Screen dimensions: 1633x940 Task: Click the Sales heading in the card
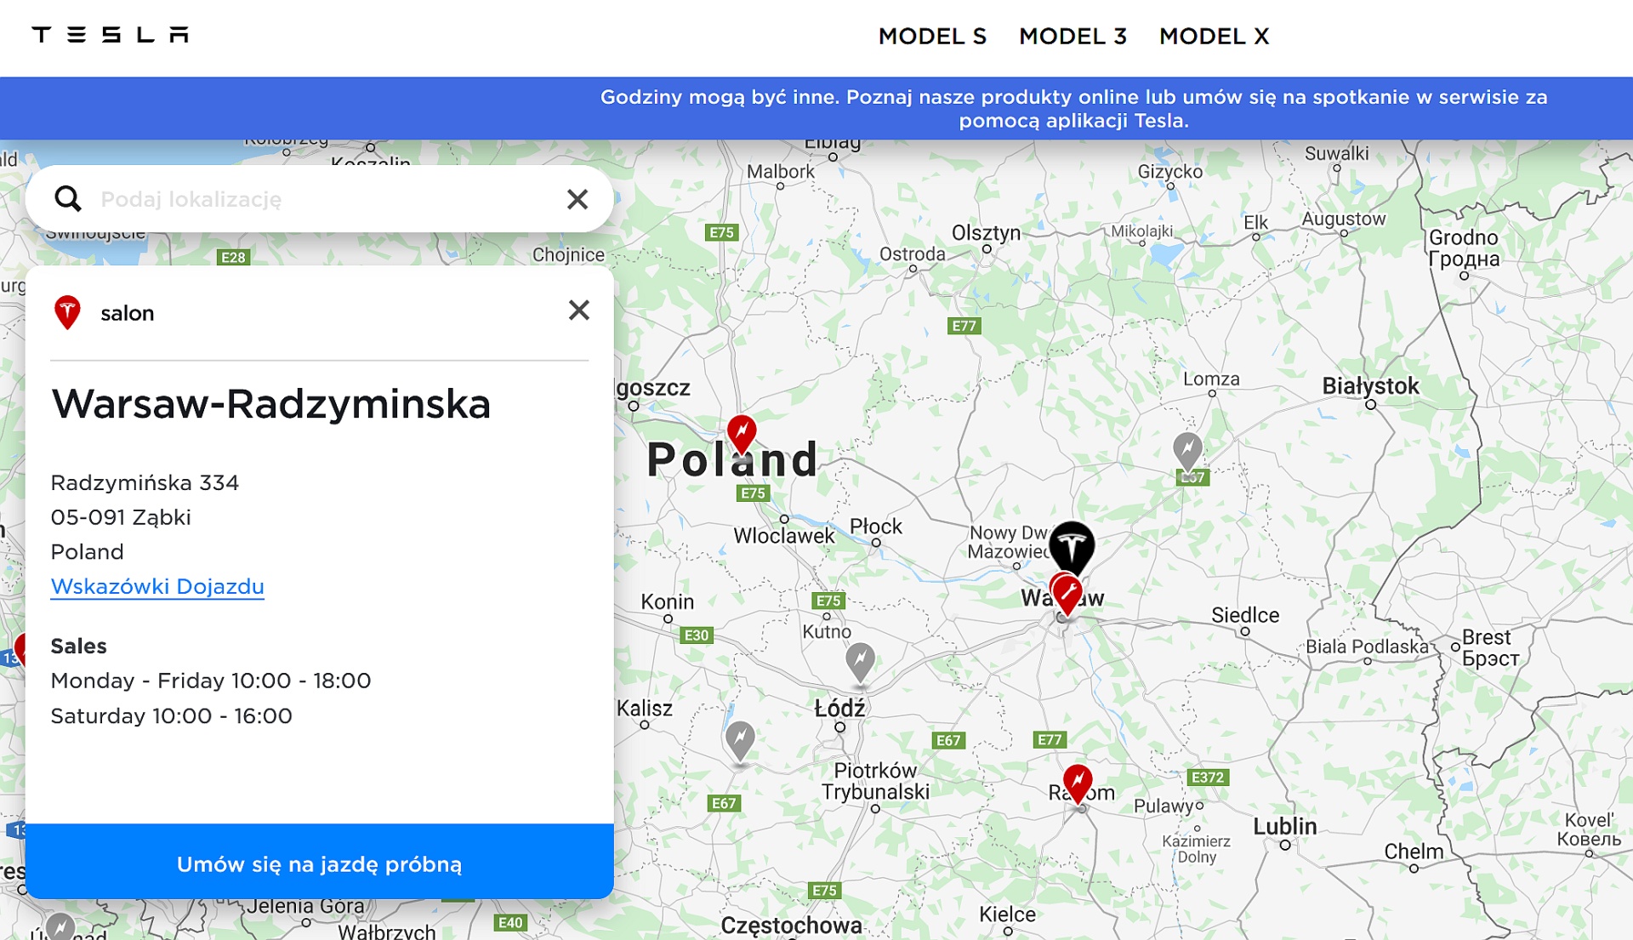click(x=78, y=646)
